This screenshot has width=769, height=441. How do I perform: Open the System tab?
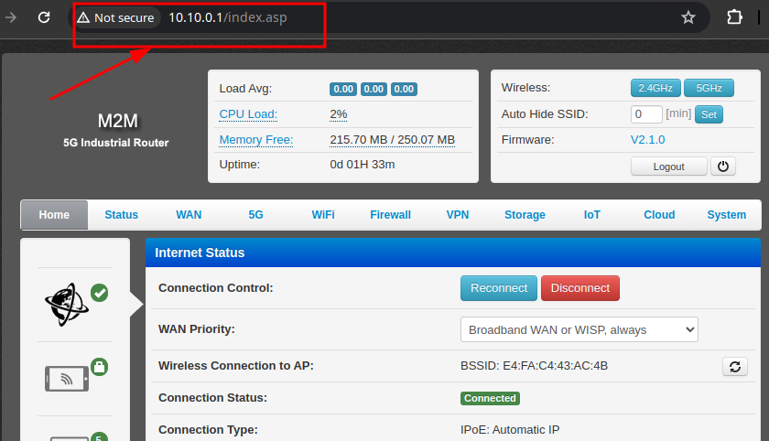tap(726, 215)
